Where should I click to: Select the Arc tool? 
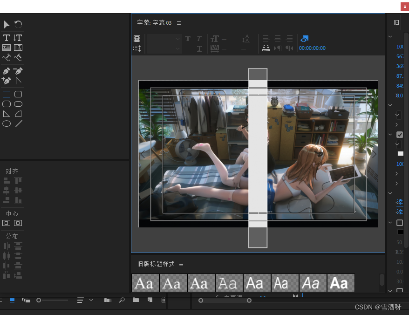(18, 114)
